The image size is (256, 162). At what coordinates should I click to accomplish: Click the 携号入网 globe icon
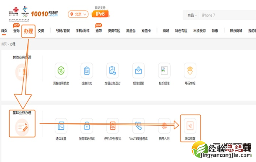pos(164,126)
